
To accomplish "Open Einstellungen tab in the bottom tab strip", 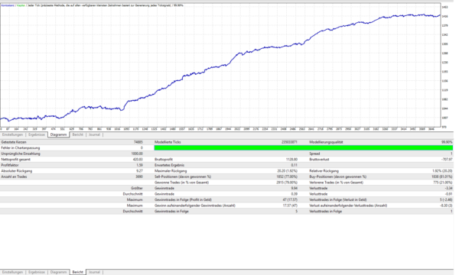I will pos(12,272).
